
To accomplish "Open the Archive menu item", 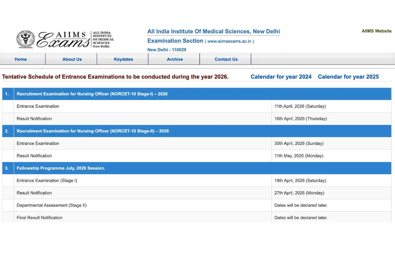I will click(175, 59).
